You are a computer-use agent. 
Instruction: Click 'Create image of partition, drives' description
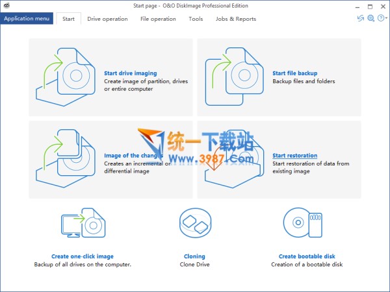pyautogui.click(x=146, y=81)
